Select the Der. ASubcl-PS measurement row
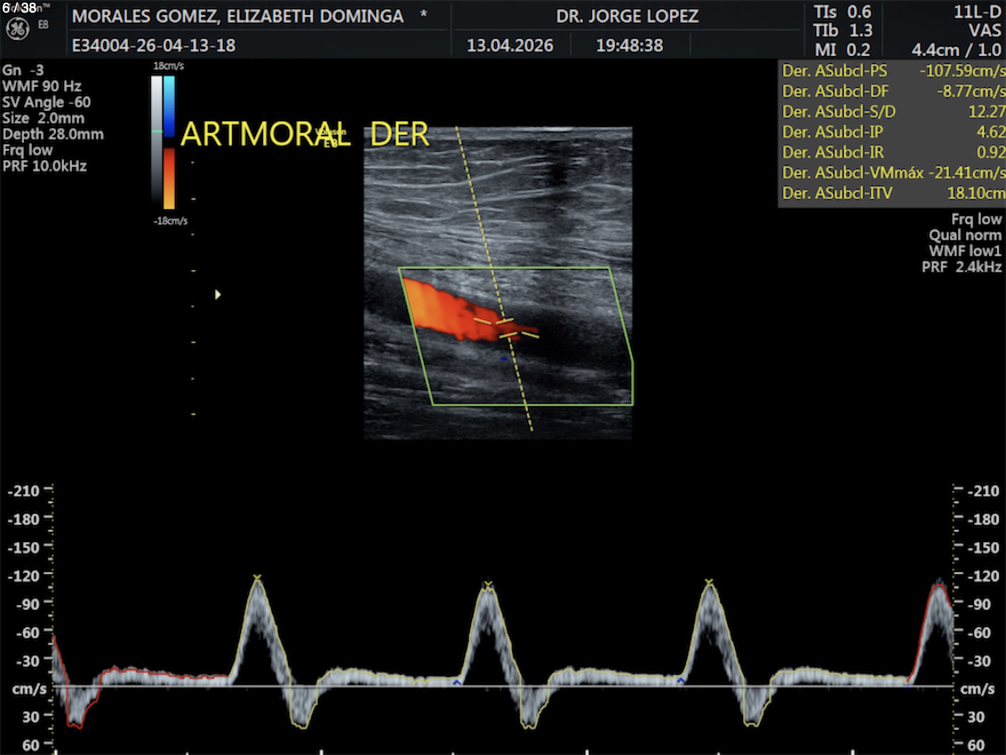Viewport: 1006px width, 755px height. coord(893,71)
